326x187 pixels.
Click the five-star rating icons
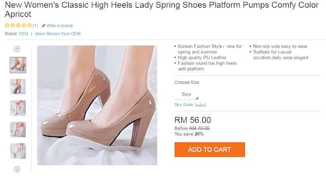(x=18, y=25)
